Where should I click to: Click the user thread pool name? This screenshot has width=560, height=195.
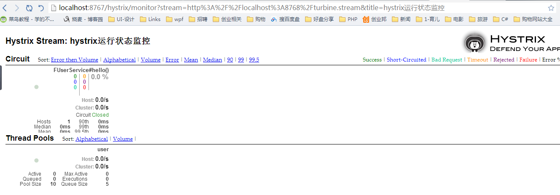[103, 150]
